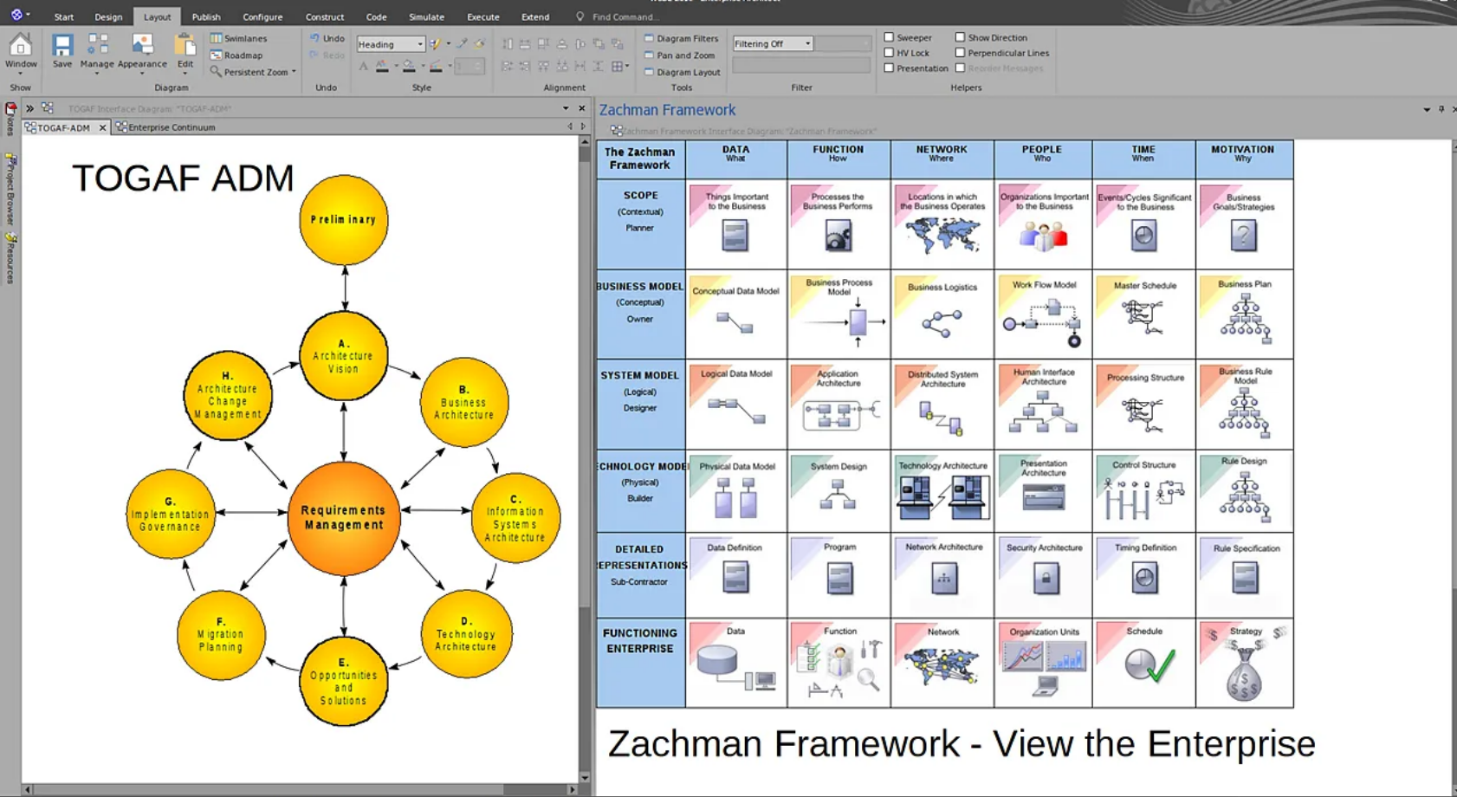Screen dimensions: 1457x797
Task: Expand the text color dropdown arrow
Action: [396, 66]
